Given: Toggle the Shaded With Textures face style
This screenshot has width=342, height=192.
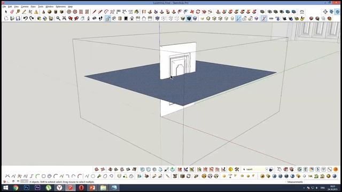Looking at the screenshot, I should coord(189,19).
